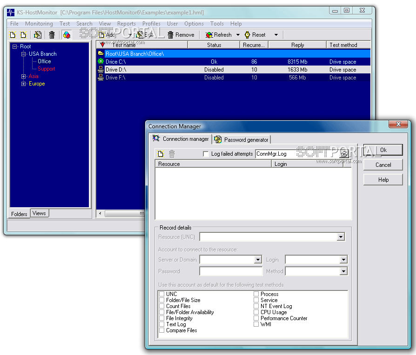
Task: Select the Office folder in tree
Action: [44, 61]
